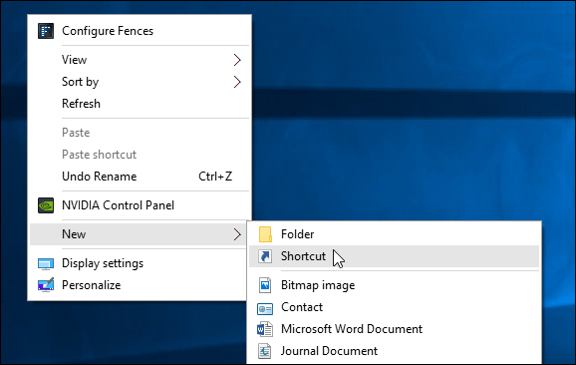This screenshot has width=576, height=365.
Task: Click the NVIDIA logo icon
Action: (x=46, y=205)
